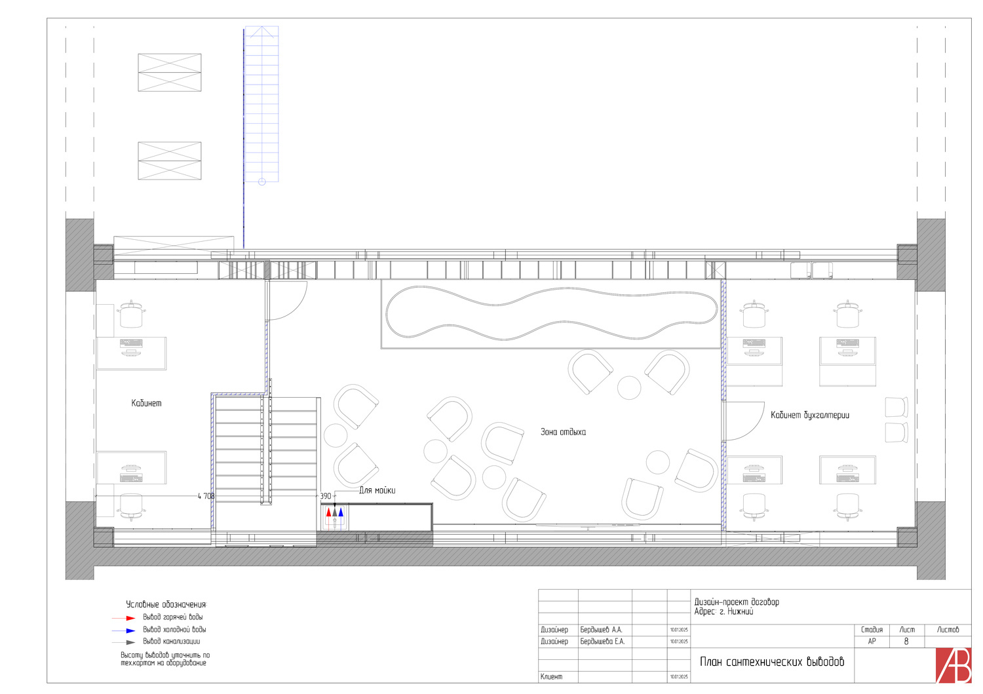Click the "Условные обозначения" legend heading
983x694 pixels.
click(166, 604)
